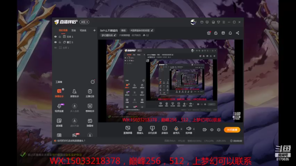Toggle lock on 文本 1 layer

60,37
